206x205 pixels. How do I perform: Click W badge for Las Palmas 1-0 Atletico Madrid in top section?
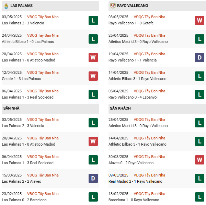pos(93,57)
